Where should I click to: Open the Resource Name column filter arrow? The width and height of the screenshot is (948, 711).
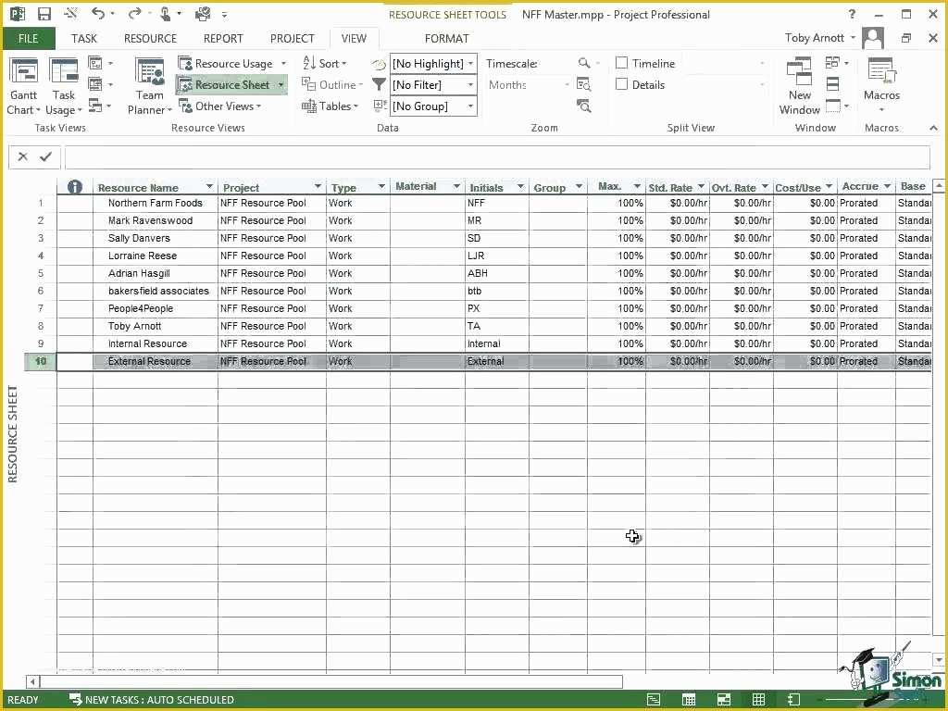click(209, 186)
